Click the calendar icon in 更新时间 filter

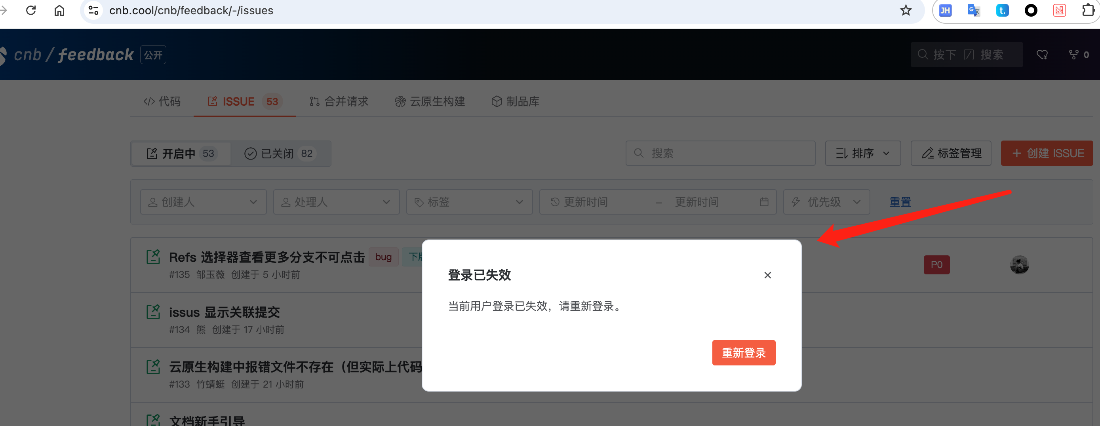764,202
